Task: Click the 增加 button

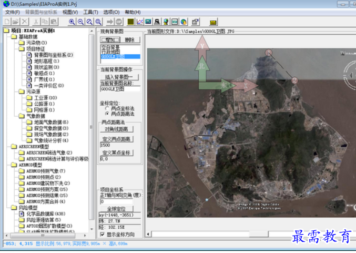Action: (110, 40)
